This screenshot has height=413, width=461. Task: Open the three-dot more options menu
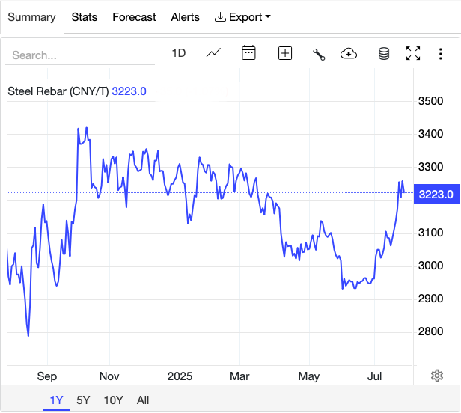pos(441,53)
